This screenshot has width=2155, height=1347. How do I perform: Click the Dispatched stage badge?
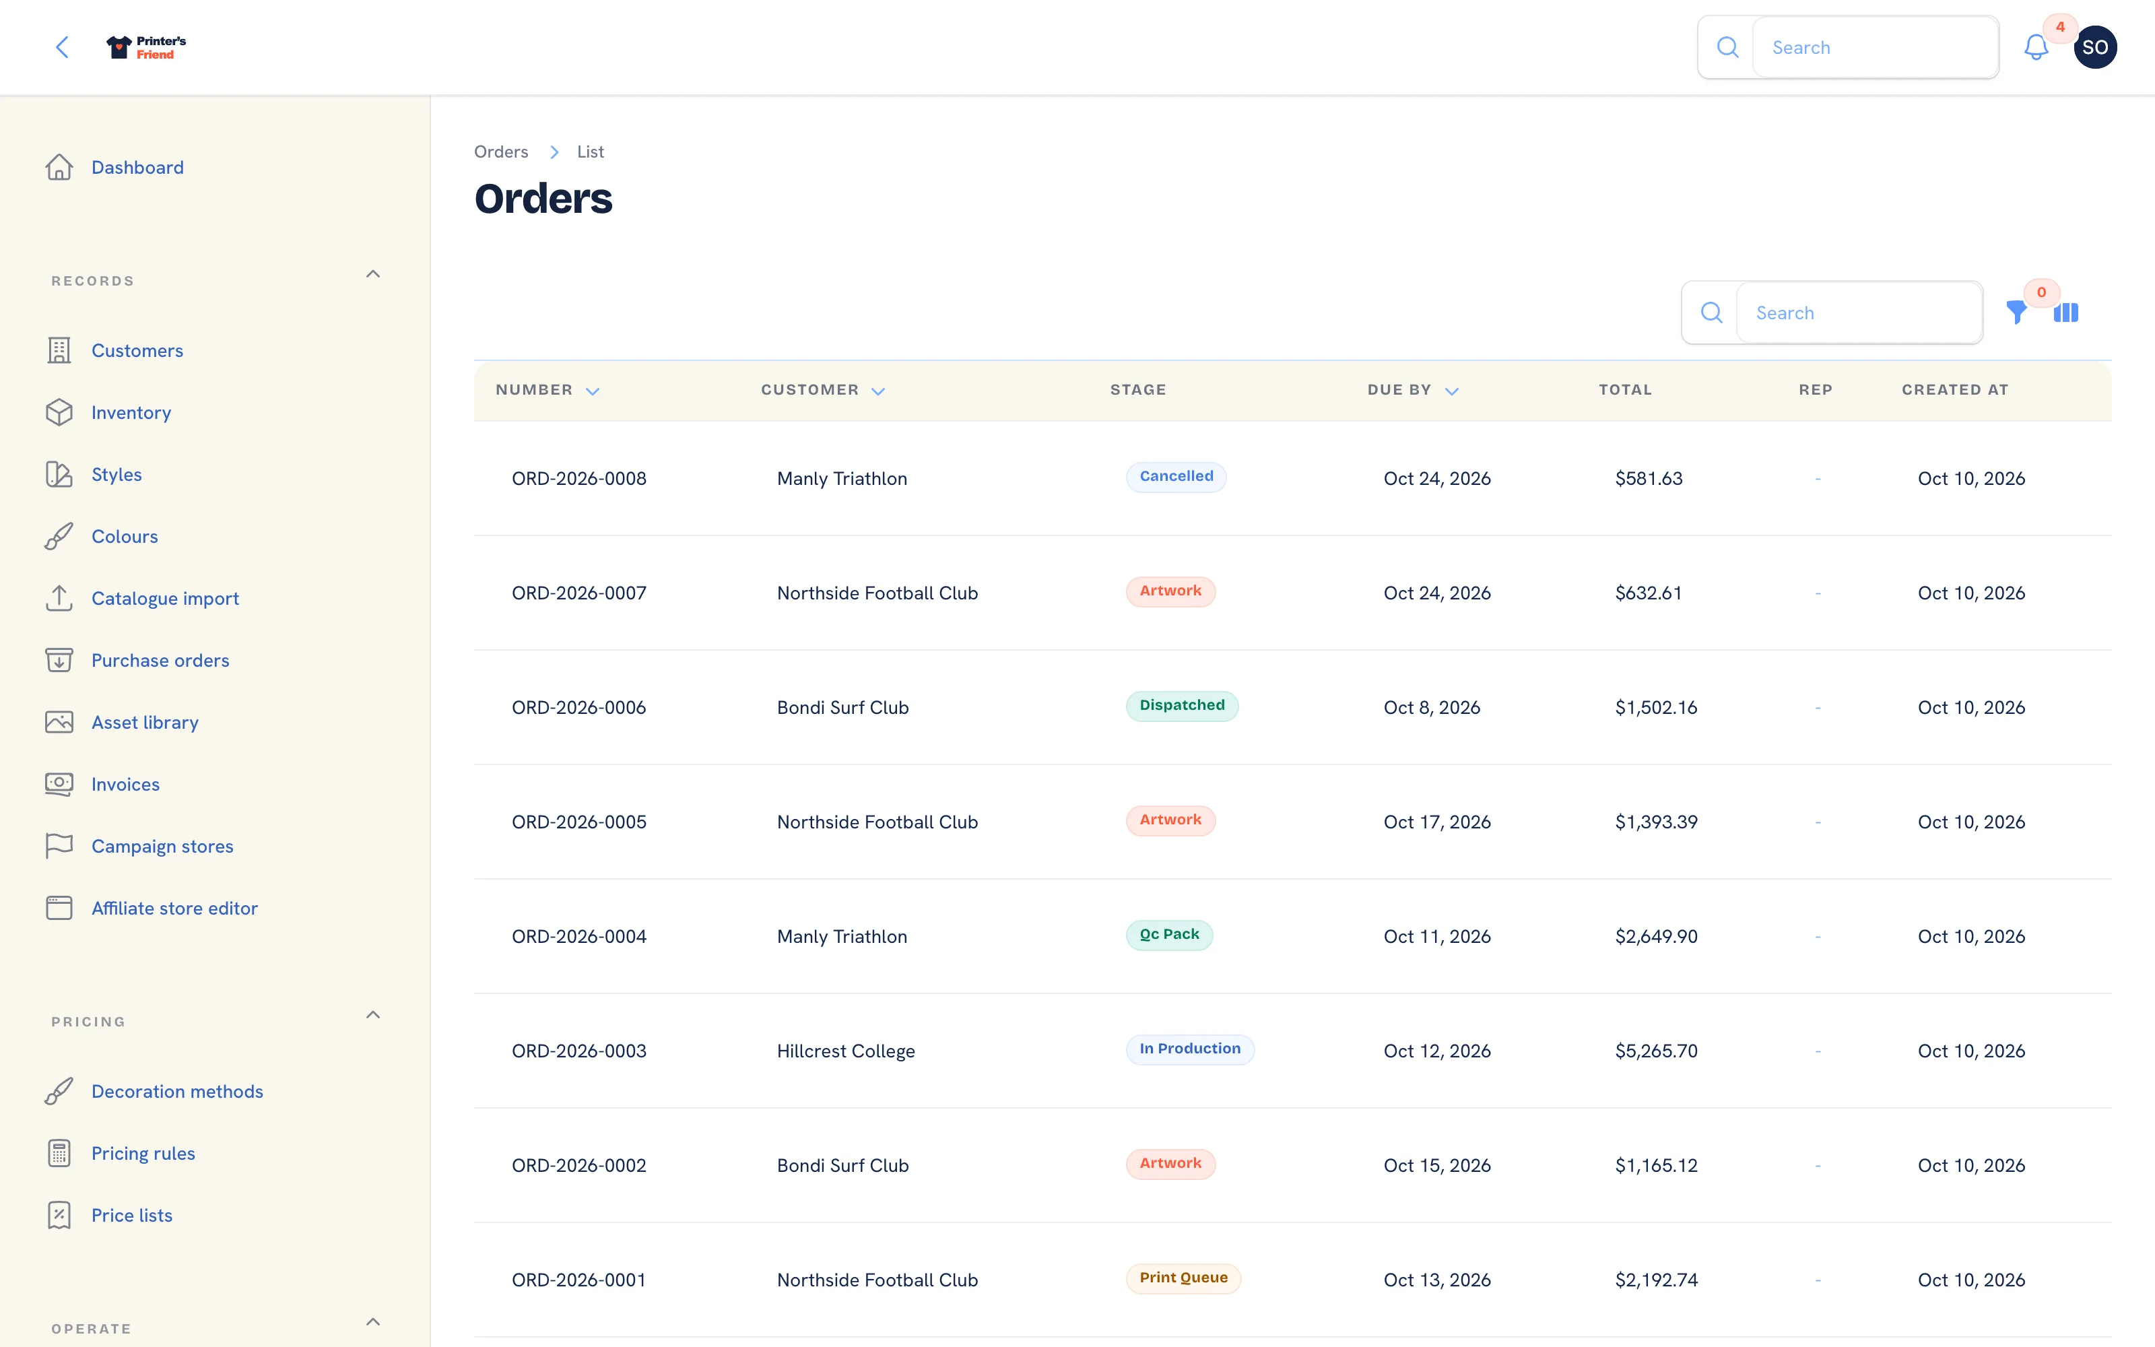click(1182, 706)
